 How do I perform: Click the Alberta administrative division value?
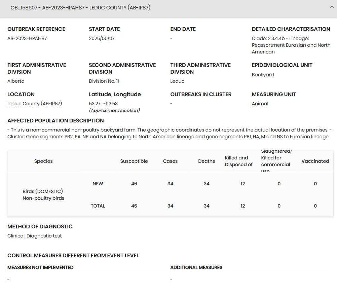coord(16,81)
